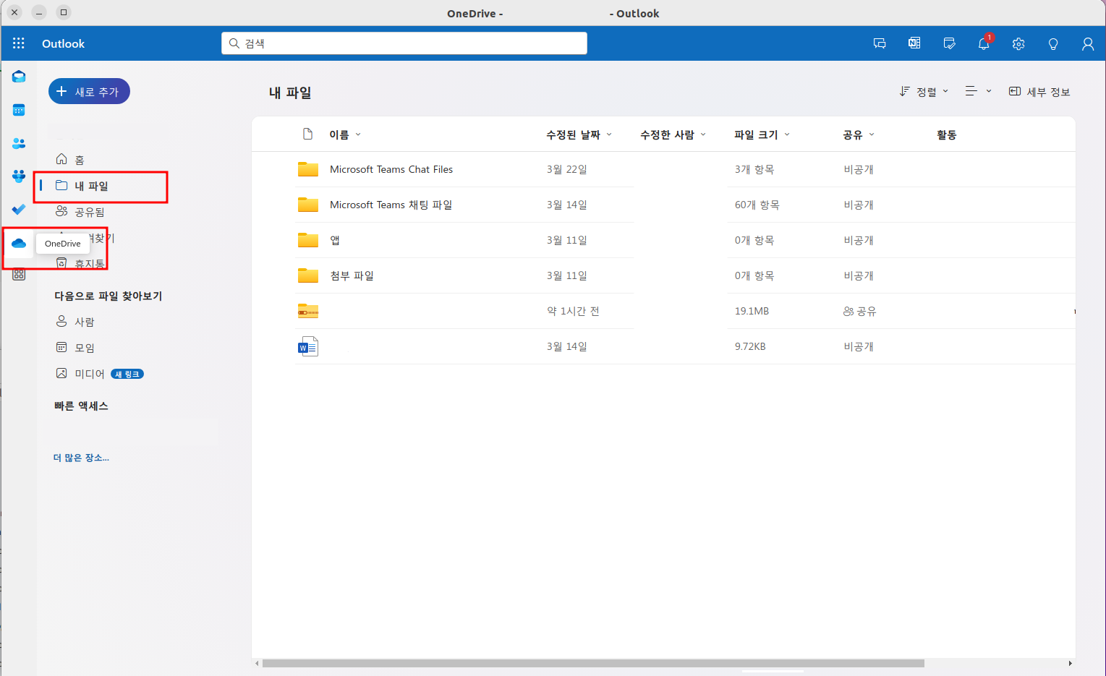Open the 수정한 사람 column dropdown

(673, 134)
